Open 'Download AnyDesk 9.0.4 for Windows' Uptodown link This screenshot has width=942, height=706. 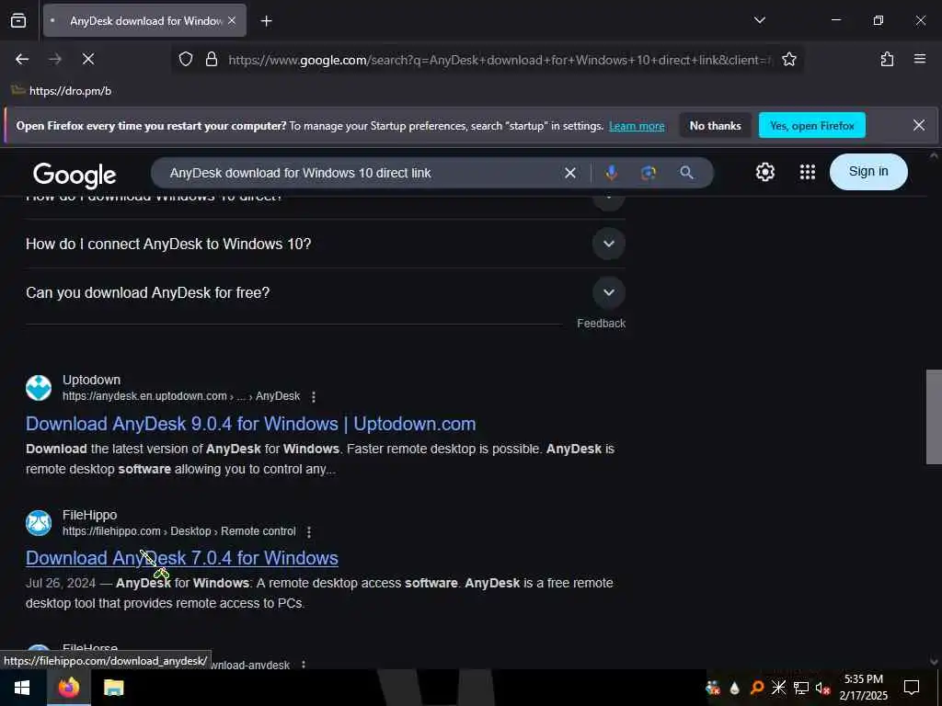pyautogui.click(x=250, y=424)
